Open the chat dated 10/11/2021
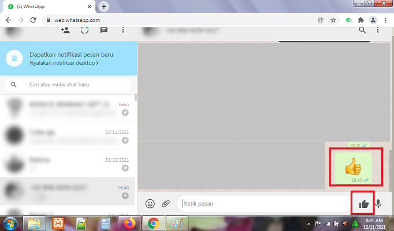The image size is (394, 231). tap(68, 136)
